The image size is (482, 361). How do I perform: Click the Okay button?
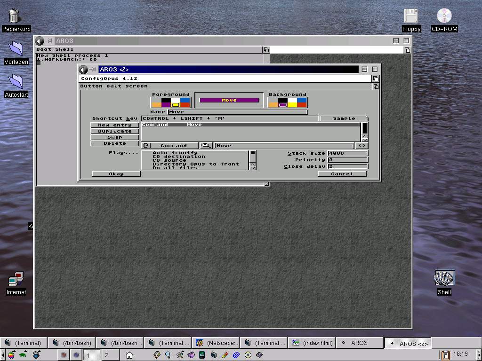click(x=116, y=174)
